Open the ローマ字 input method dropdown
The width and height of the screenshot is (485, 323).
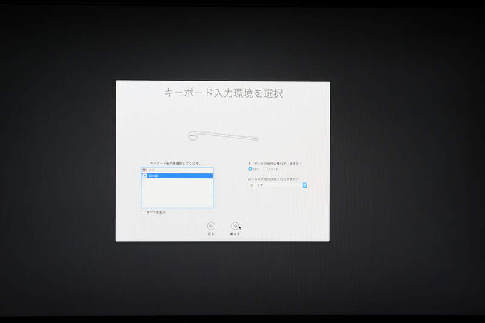pyautogui.click(x=277, y=185)
